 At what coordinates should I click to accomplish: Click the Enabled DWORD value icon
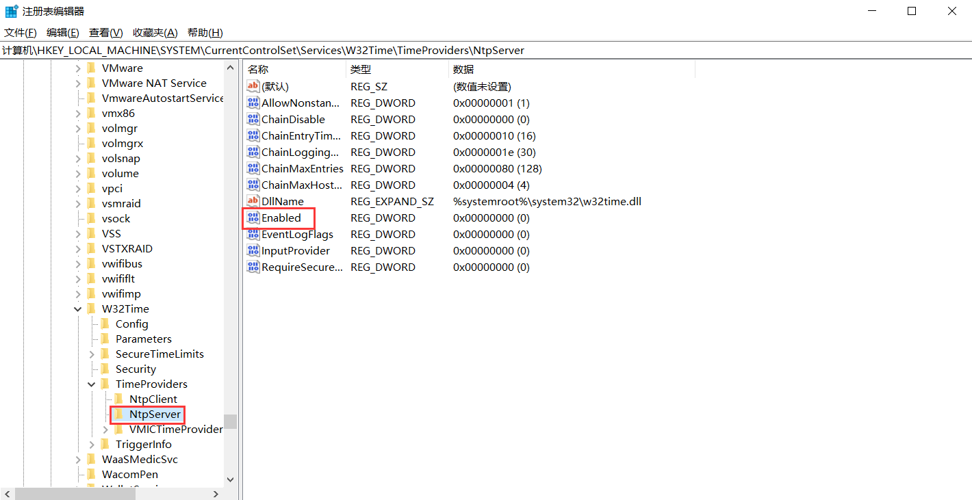253,218
